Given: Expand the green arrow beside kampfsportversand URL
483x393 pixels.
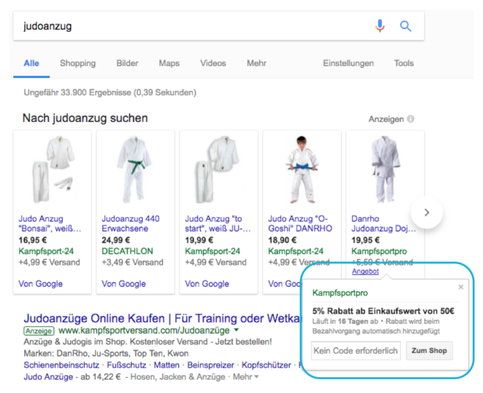Looking at the screenshot, I should [236, 330].
